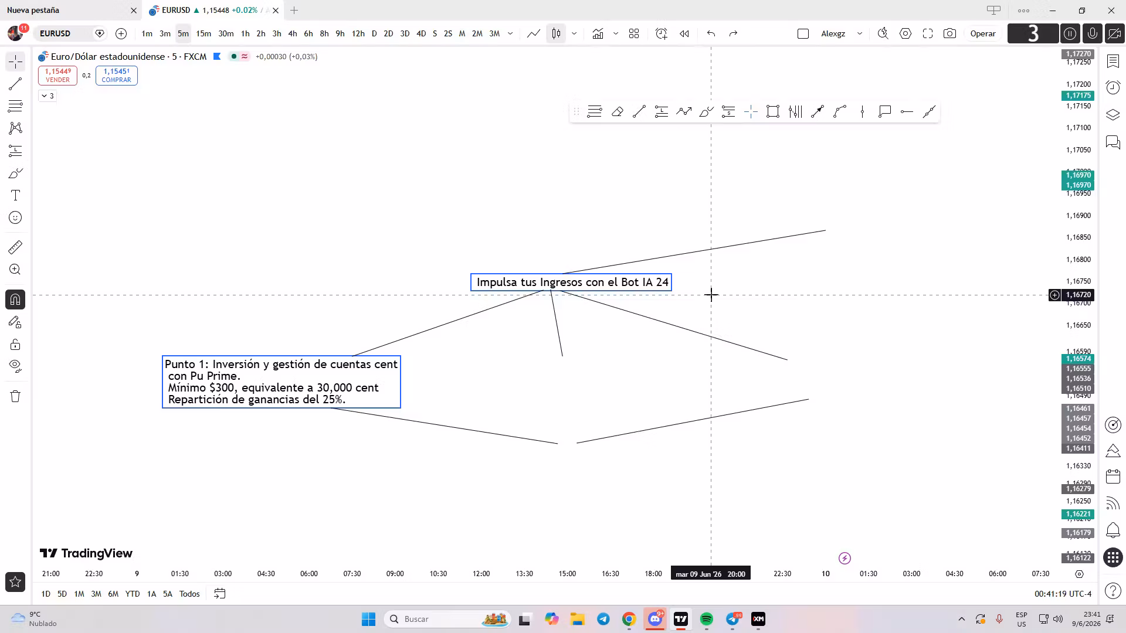This screenshot has width=1126, height=633.
Task: Select the trend line drawing tool
Action: tap(15, 84)
